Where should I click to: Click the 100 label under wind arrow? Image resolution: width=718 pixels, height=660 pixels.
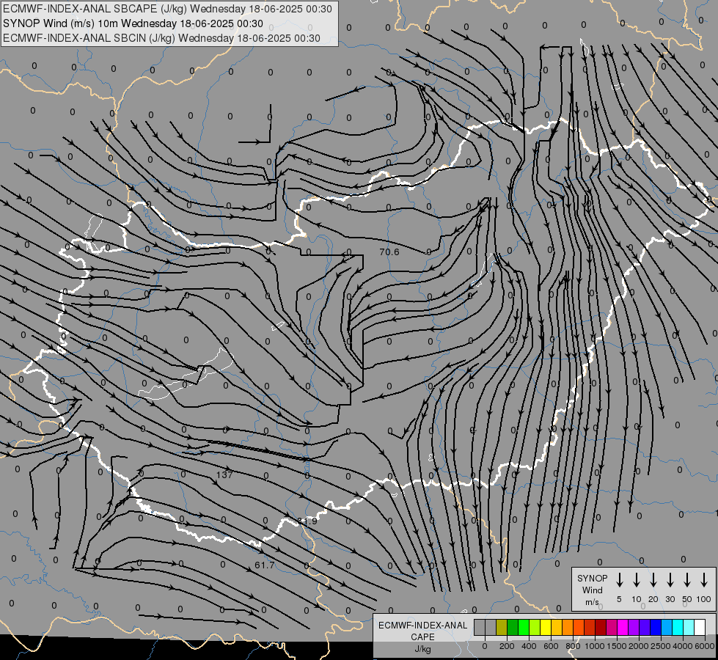tap(704, 599)
